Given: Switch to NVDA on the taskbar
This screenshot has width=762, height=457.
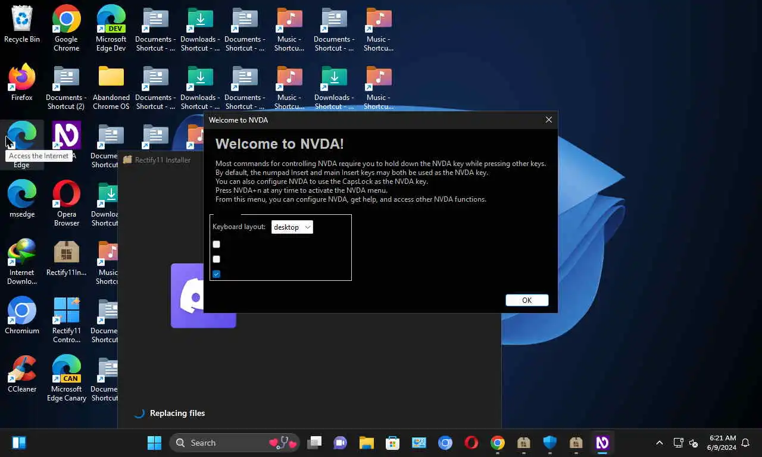Looking at the screenshot, I should click(x=602, y=443).
